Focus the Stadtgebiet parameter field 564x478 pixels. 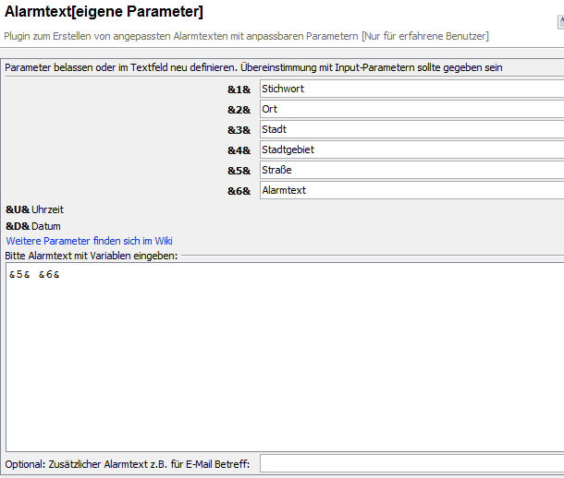coord(411,149)
